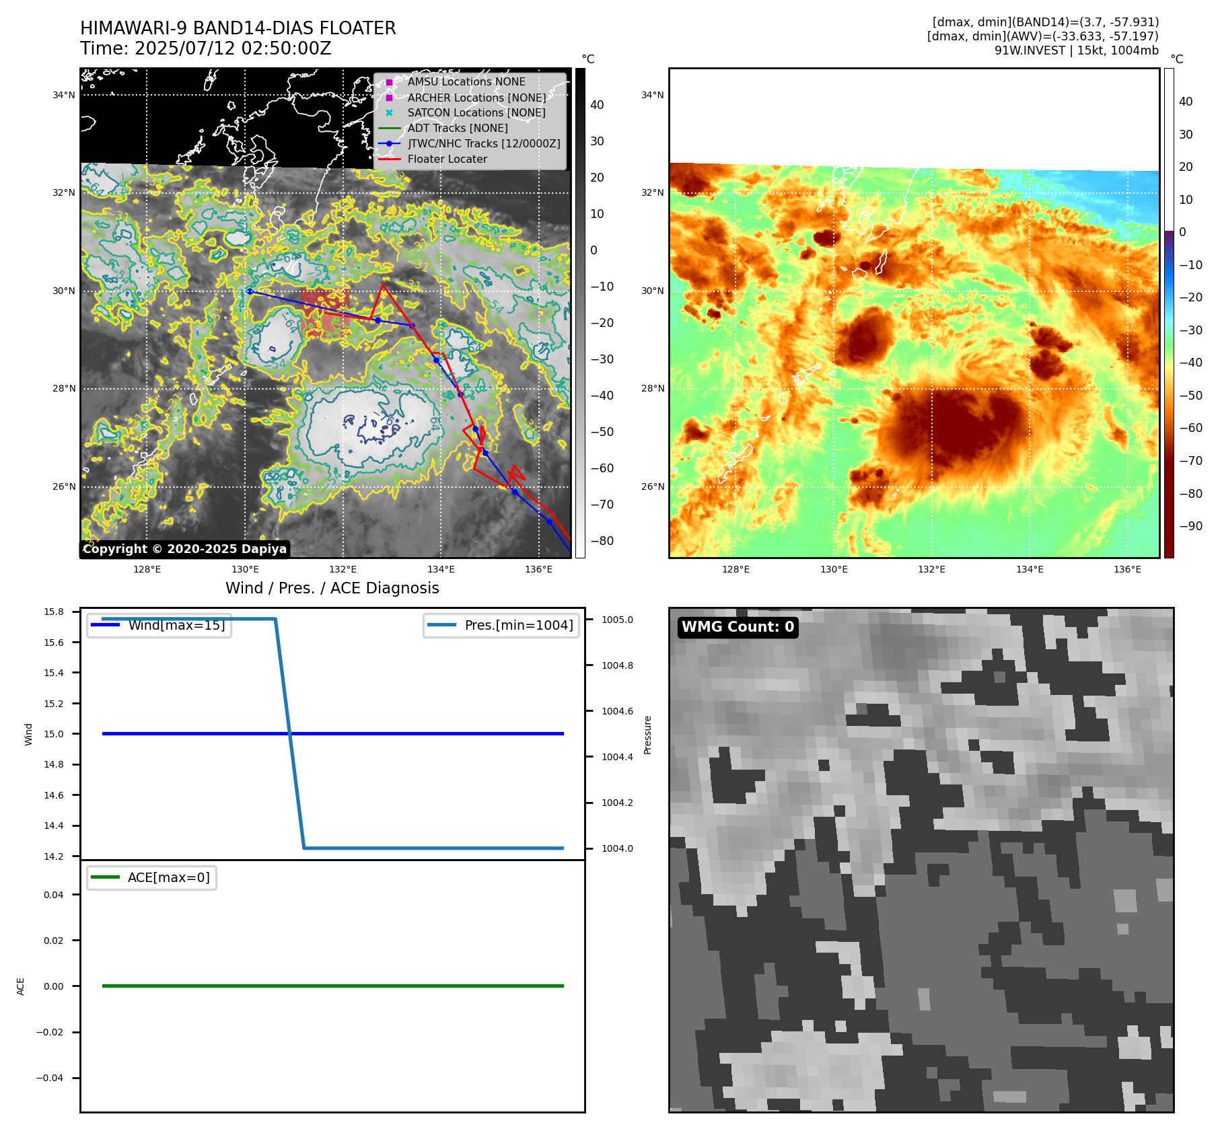
Task: Click the flat blue wind line at 15.0
Action: (333, 734)
